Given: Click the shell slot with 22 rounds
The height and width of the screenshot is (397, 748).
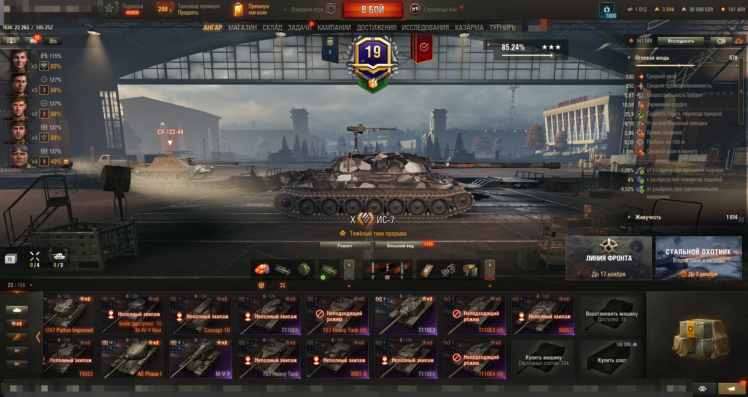Looking at the screenshot, I should coord(387,270).
